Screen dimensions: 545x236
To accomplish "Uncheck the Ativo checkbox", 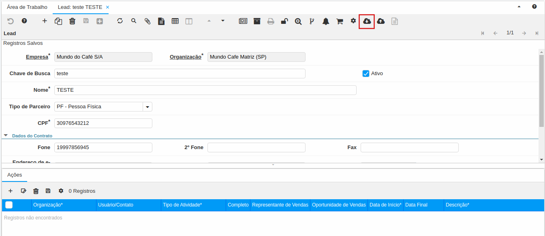I will pos(366,74).
